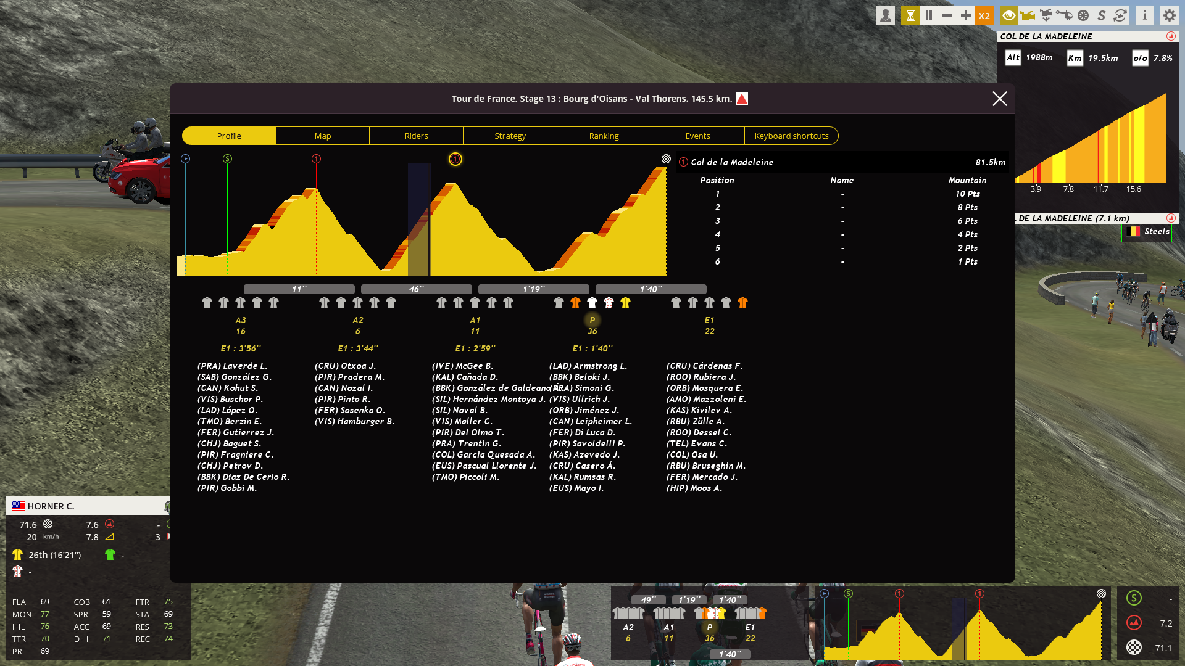Viewport: 1185px width, 666px height.
Task: Select rider Ullrich J. in the peloton list
Action: pos(580,399)
